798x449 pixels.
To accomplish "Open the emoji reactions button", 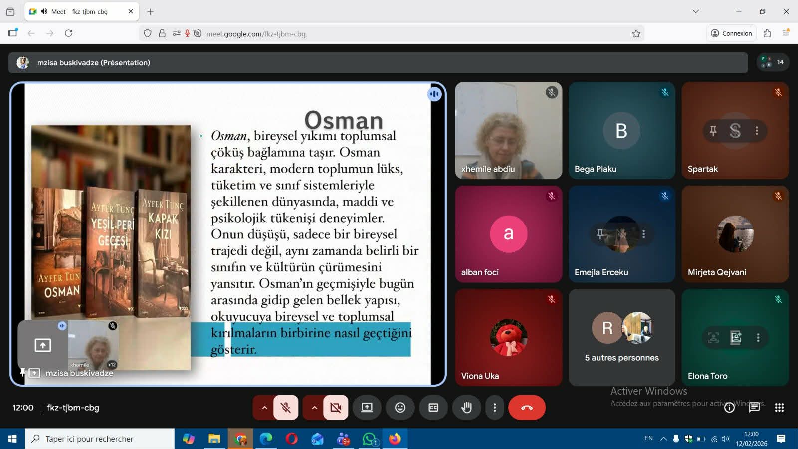I will coord(400,408).
